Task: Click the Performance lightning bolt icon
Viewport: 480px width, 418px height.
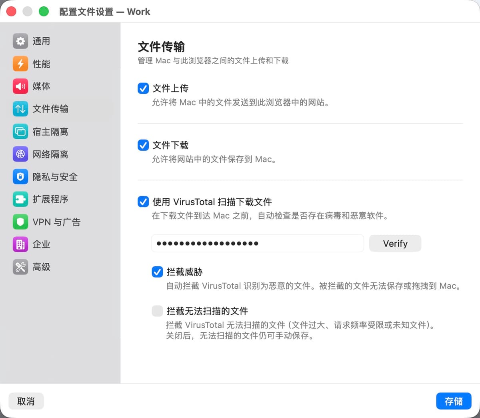Action: pos(20,64)
